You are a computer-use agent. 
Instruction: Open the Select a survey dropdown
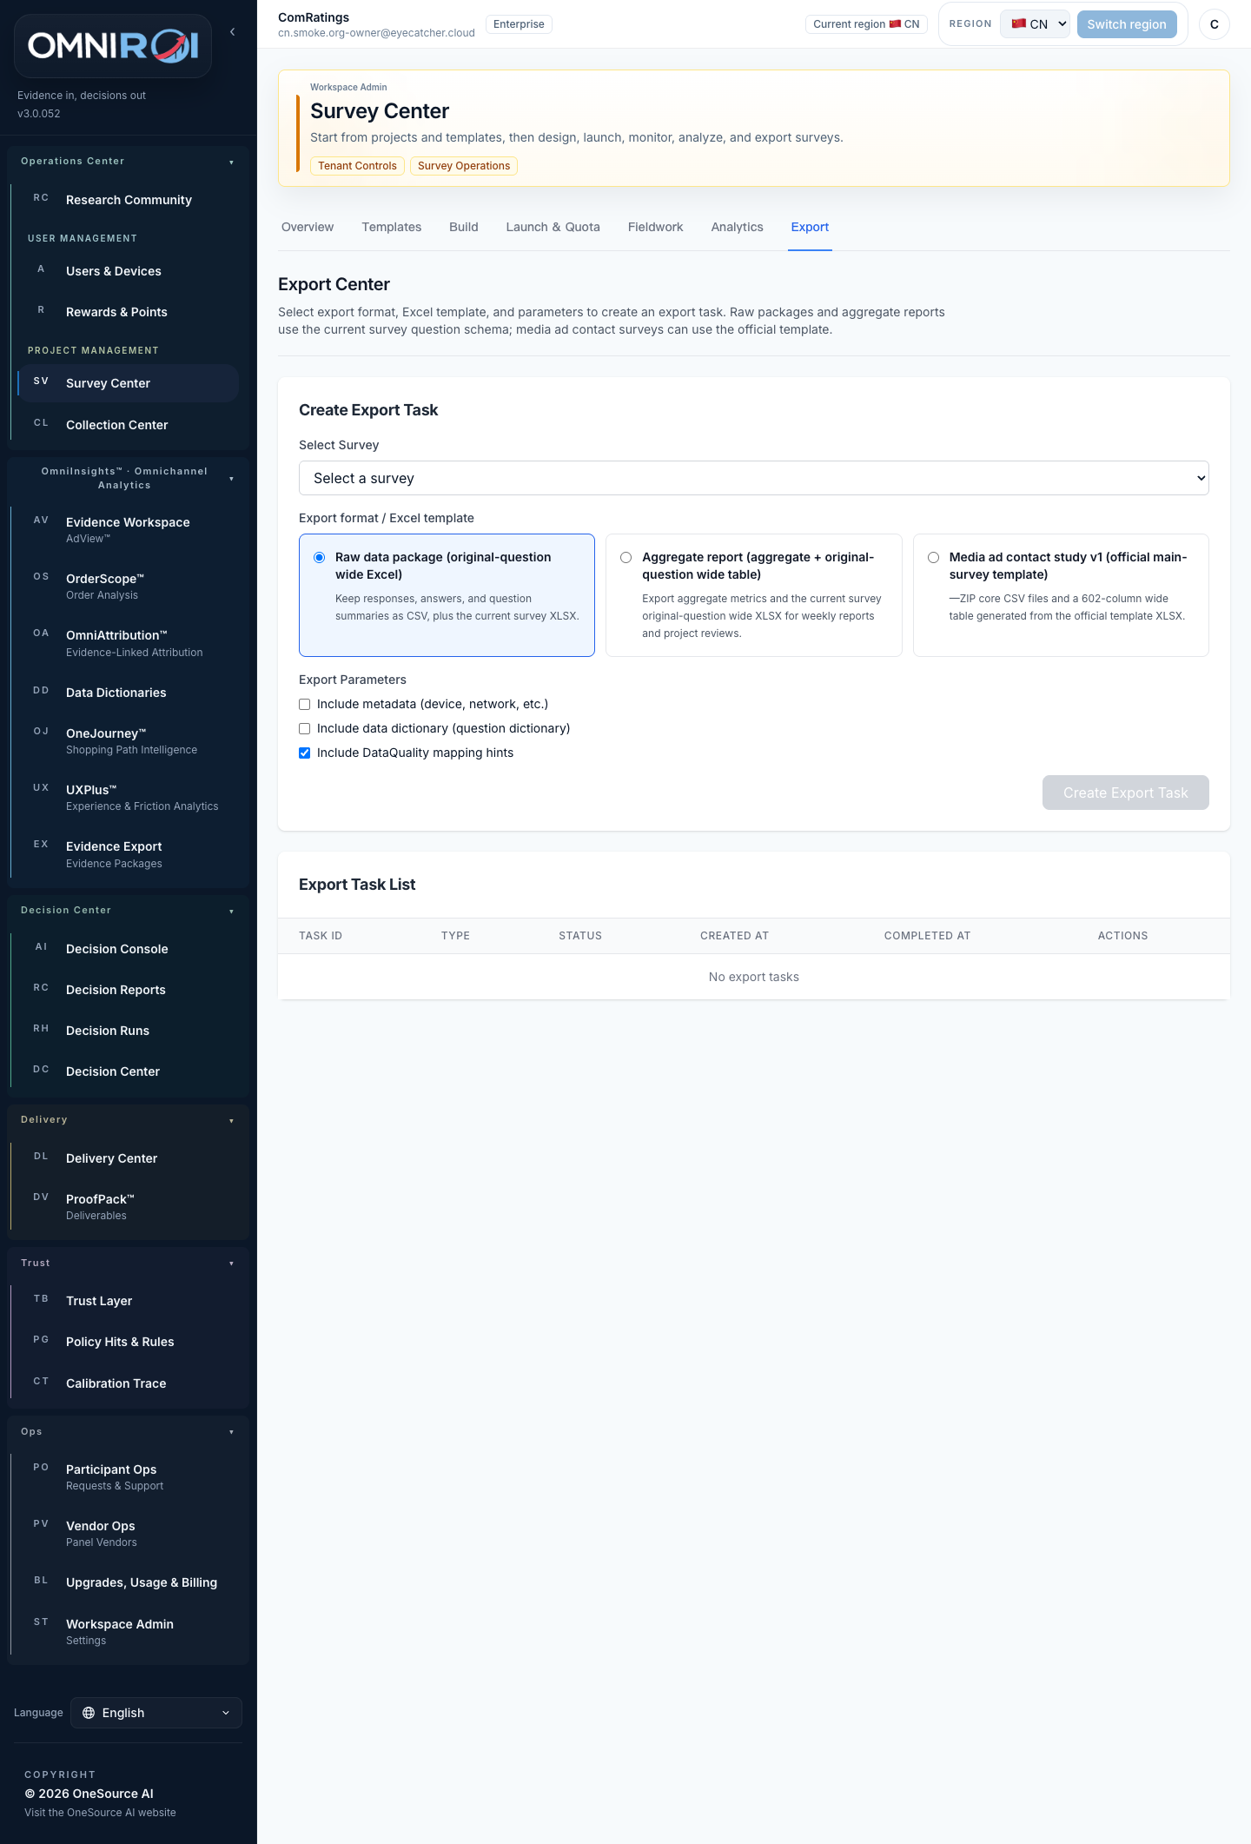(x=754, y=478)
